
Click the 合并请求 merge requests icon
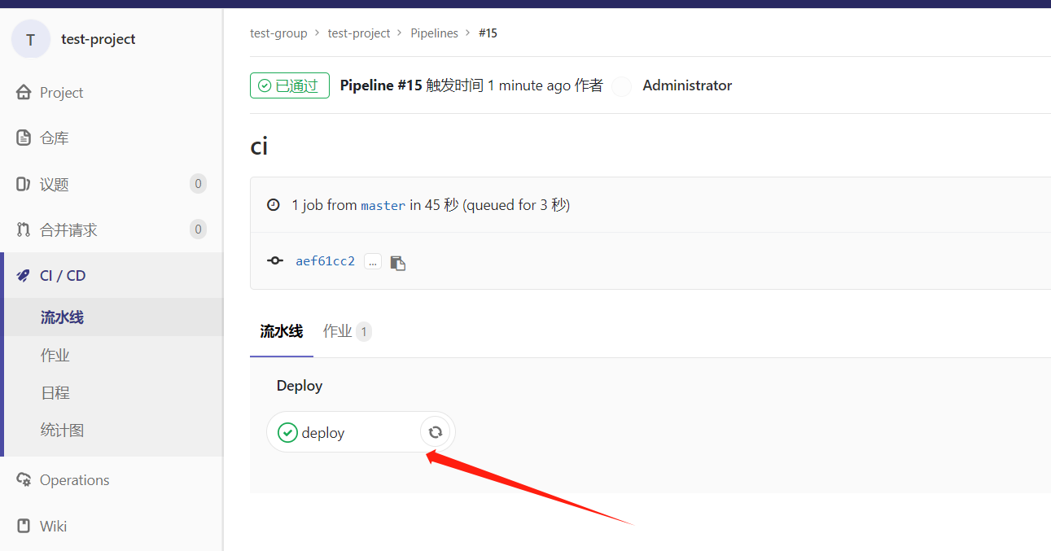[x=24, y=229]
